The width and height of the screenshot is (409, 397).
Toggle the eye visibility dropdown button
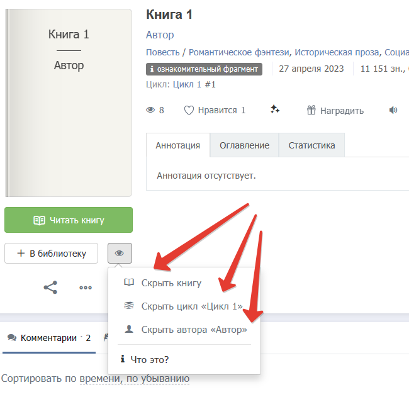[x=120, y=254]
